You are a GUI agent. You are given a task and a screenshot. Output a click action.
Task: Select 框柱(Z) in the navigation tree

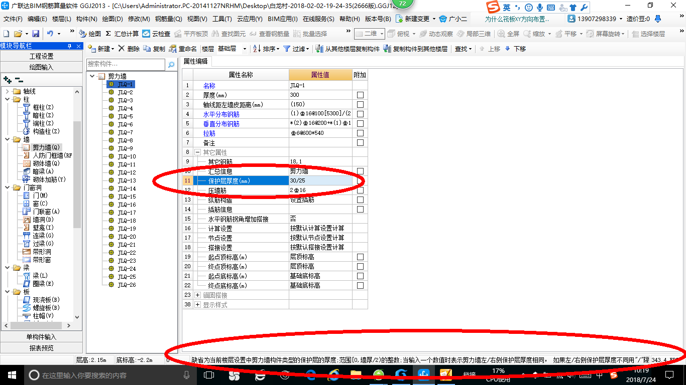pyautogui.click(x=38, y=107)
